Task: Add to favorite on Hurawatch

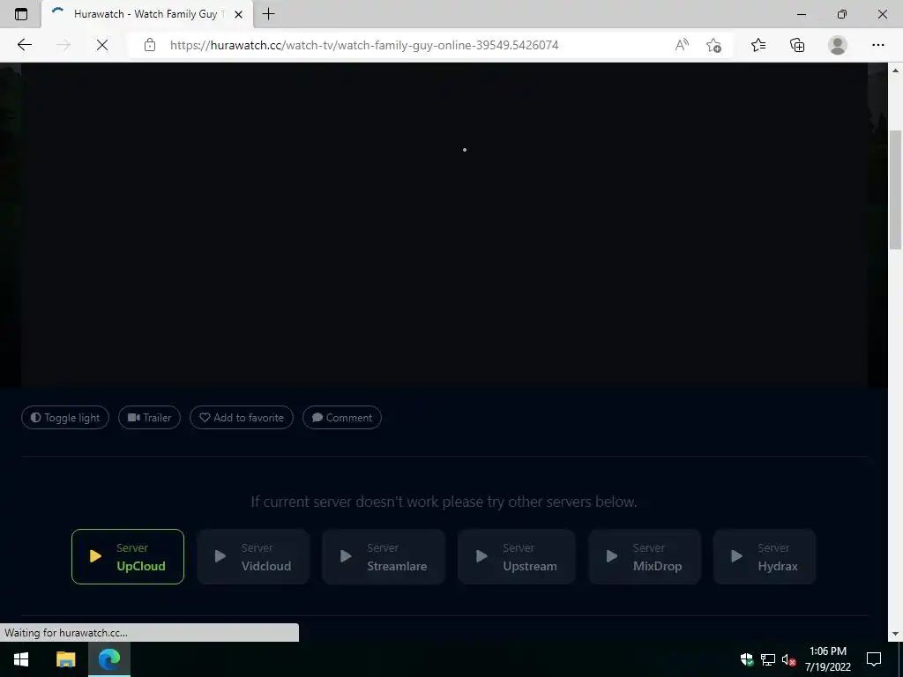Action: coord(242,417)
